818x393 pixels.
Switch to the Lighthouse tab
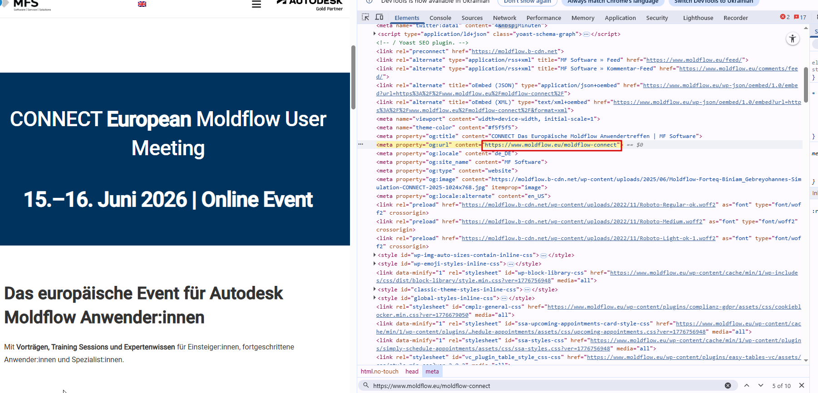pyautogui.click(x=698, y=18)
